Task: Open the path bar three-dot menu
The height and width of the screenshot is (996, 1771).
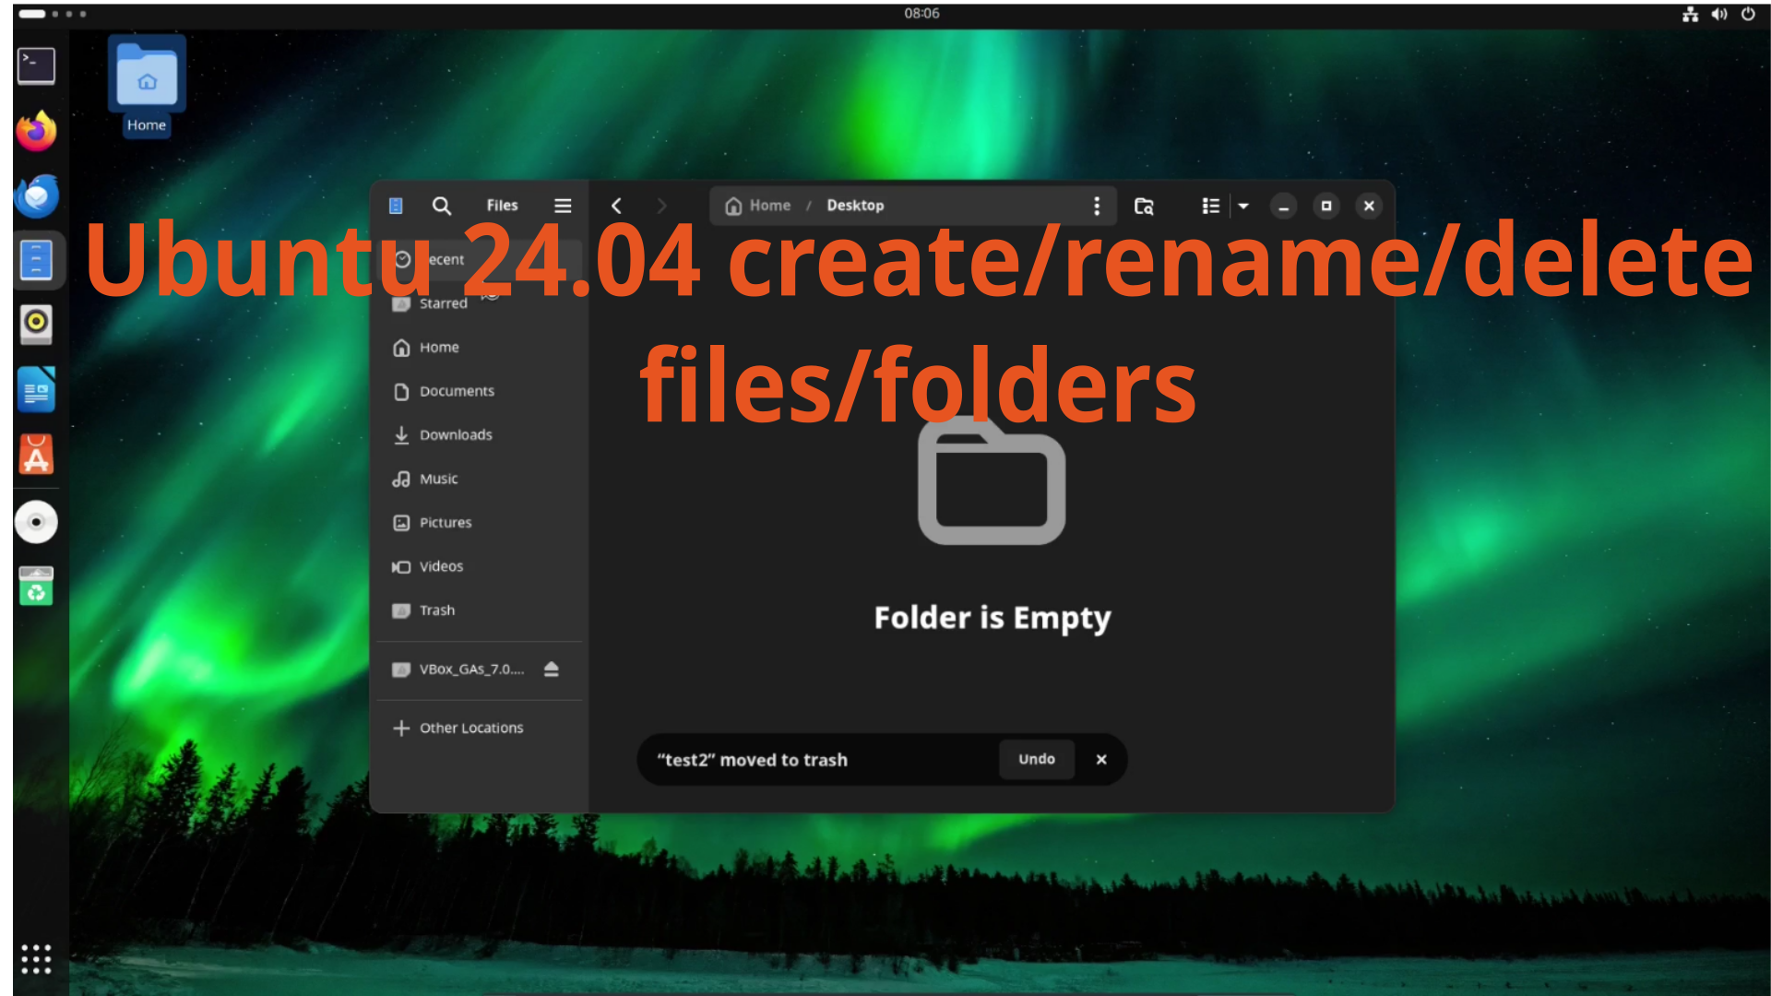Action: [1096, 206]
